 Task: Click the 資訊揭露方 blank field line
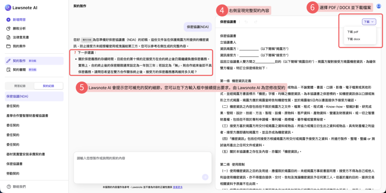[249, 49]
